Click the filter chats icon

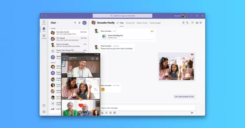(x=75, y=23)
